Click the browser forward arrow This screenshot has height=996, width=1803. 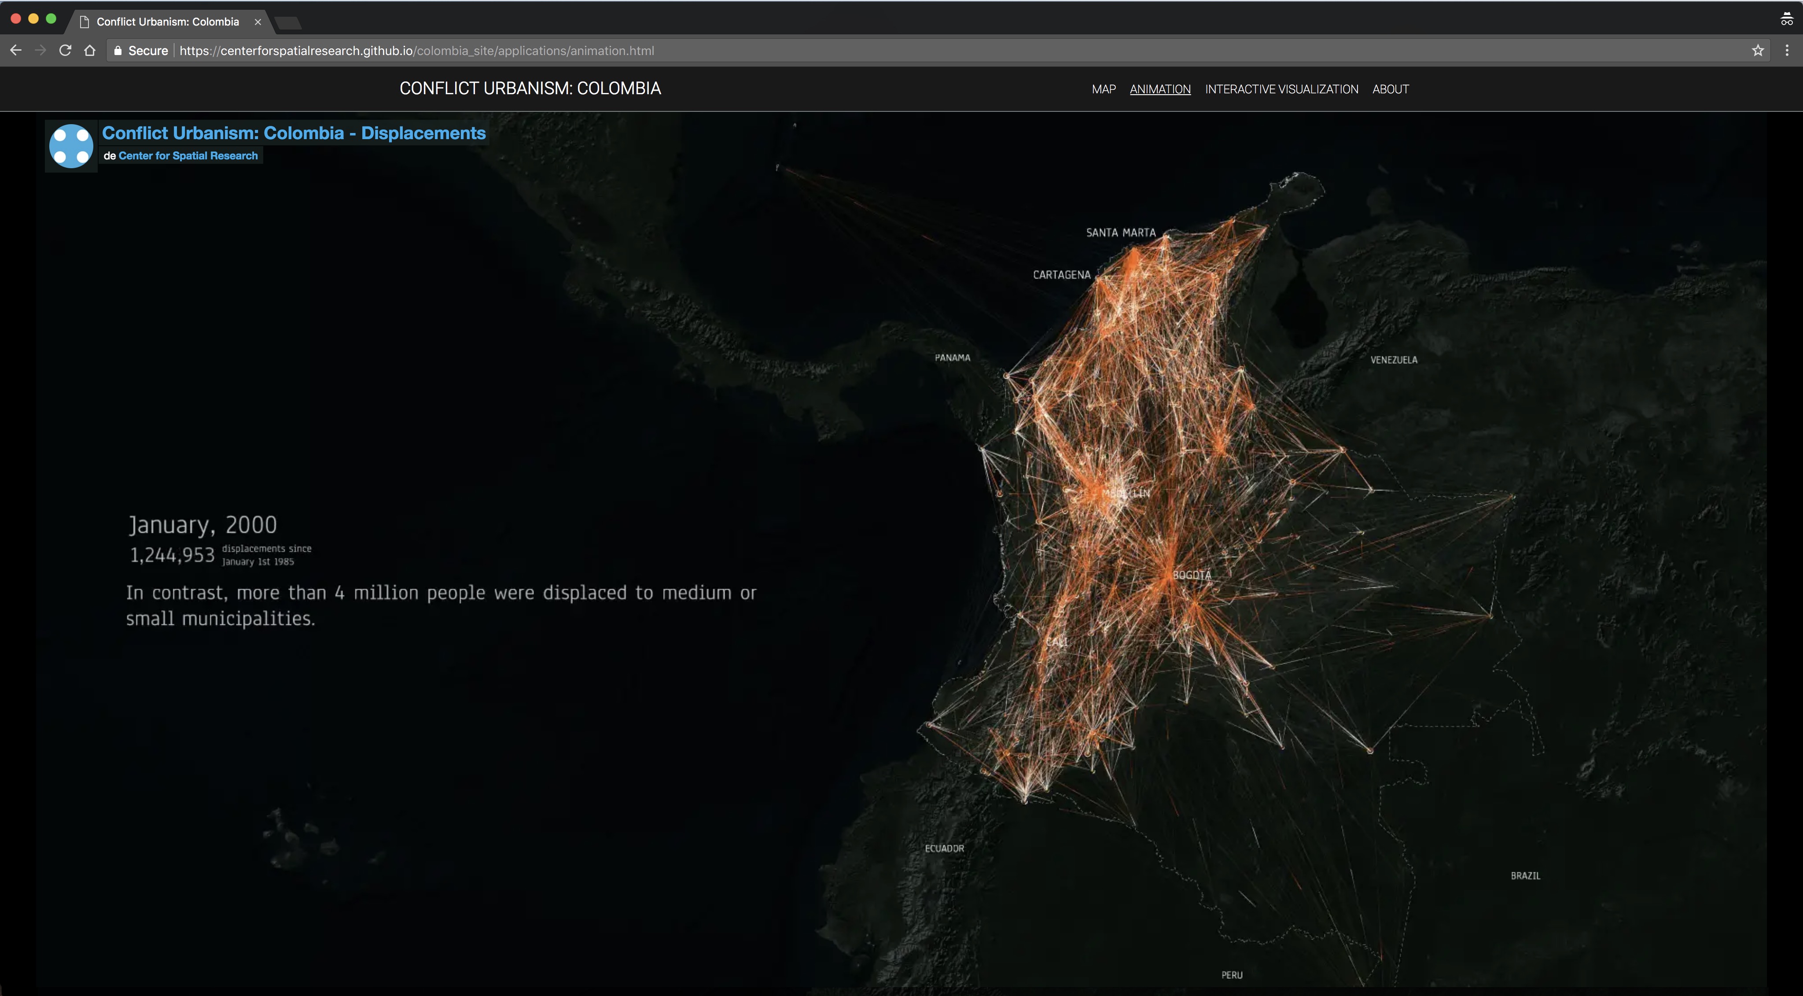click(40, 50)
